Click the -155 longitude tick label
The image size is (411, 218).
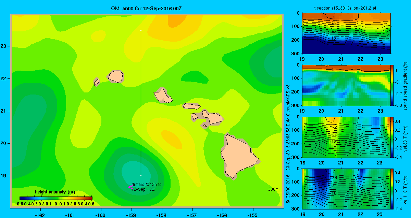click(x=253, y=215)
